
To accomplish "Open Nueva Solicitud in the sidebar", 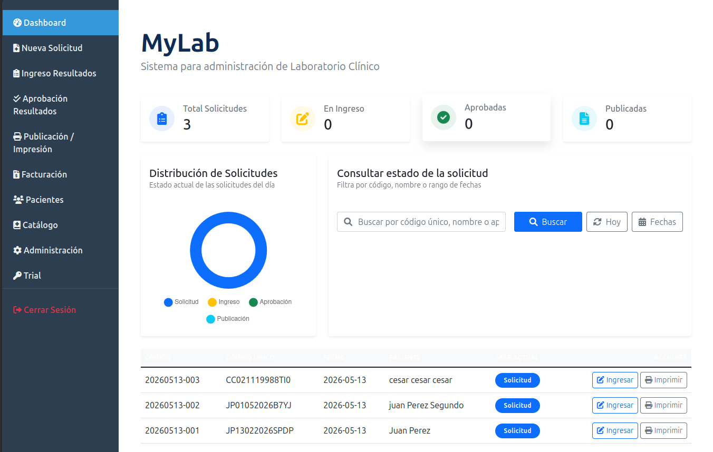I will (x=60, y=48).
